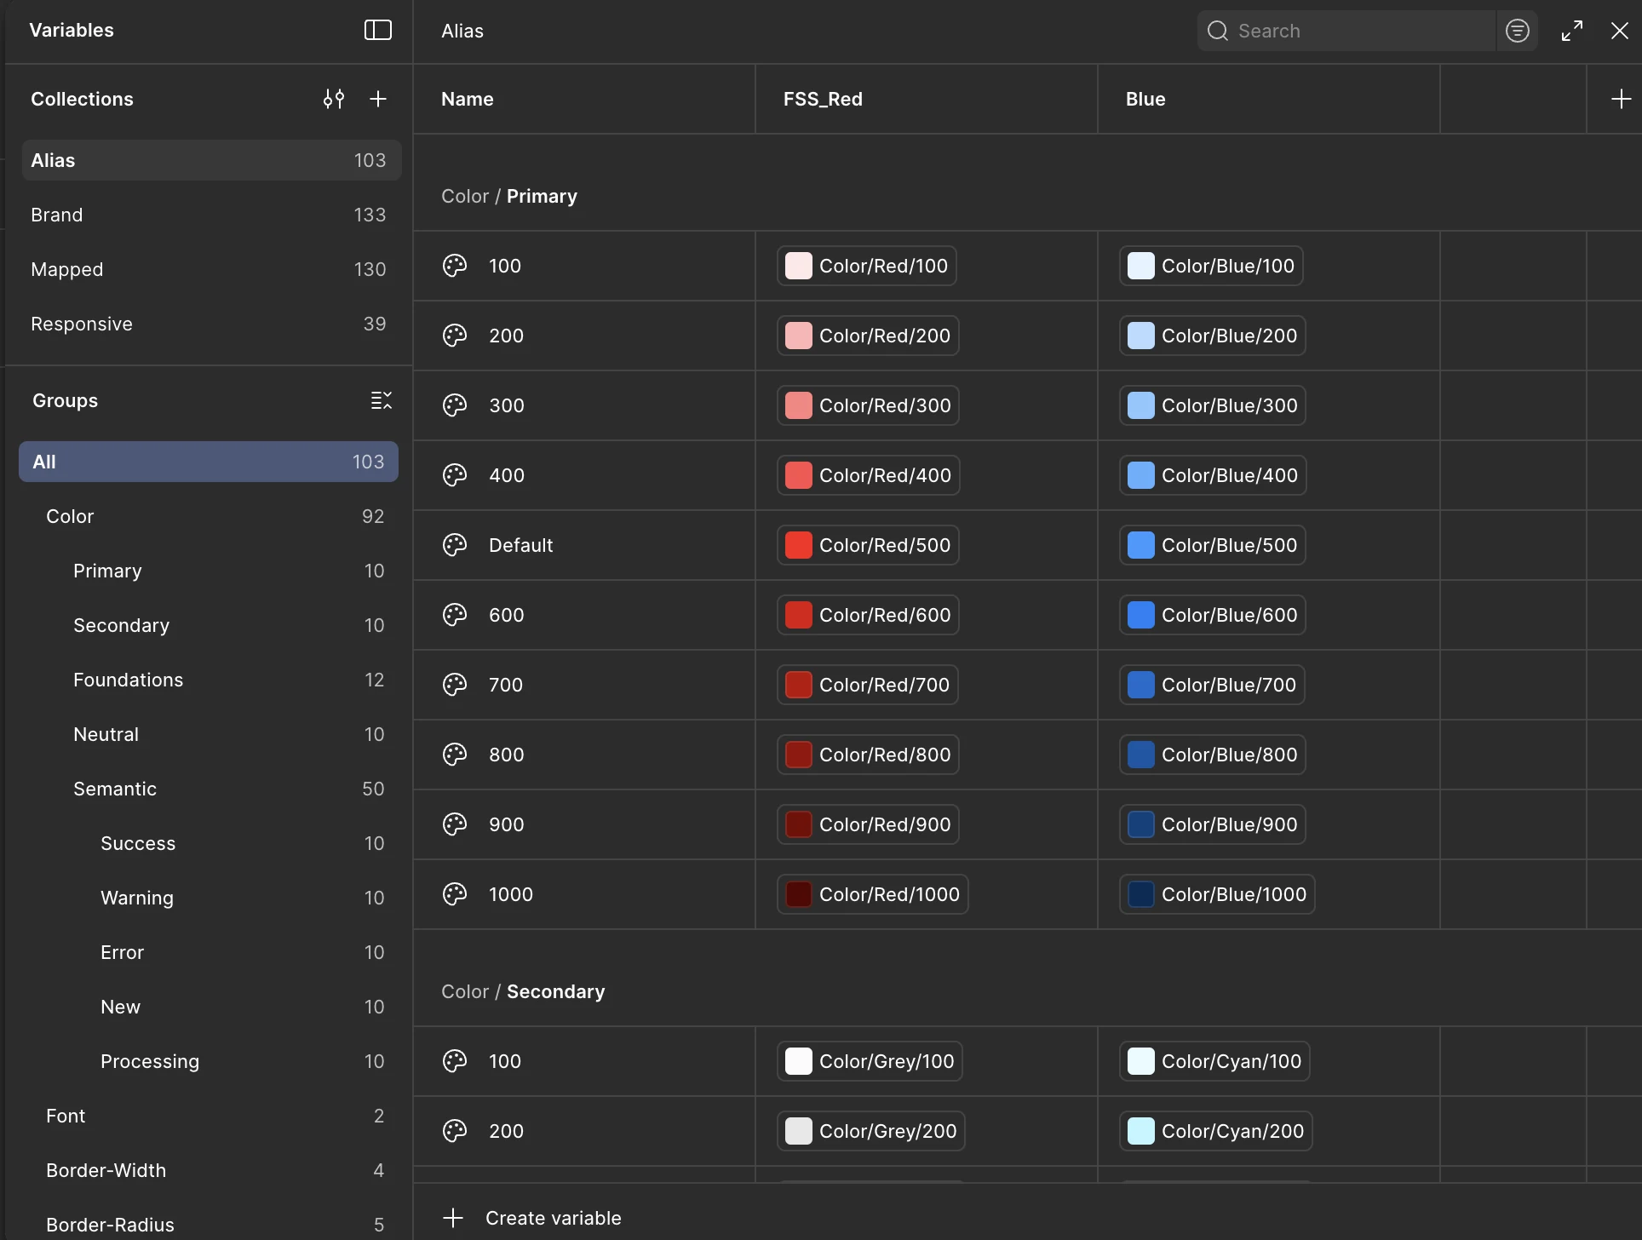Add a new mode column with plus
This screenshot has height=1240, width=1642.
point(1621,99)
